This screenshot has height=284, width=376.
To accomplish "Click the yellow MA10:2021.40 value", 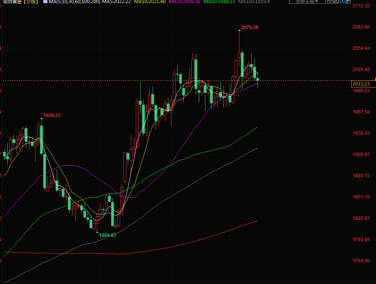I will click(x=150, y=2).
